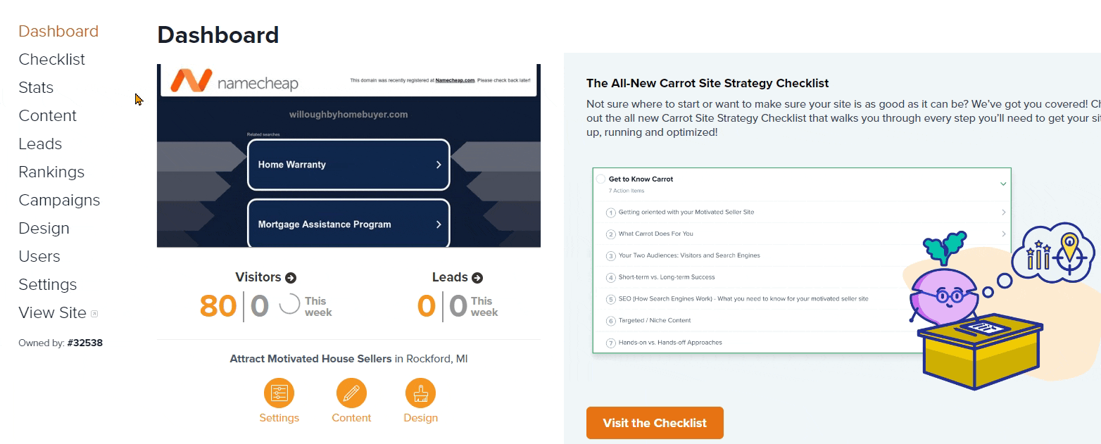Click the round paintbrush Design icon

420,393
